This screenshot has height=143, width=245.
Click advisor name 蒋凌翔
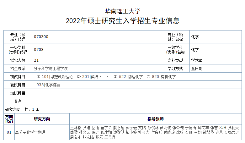pos(106,133)
